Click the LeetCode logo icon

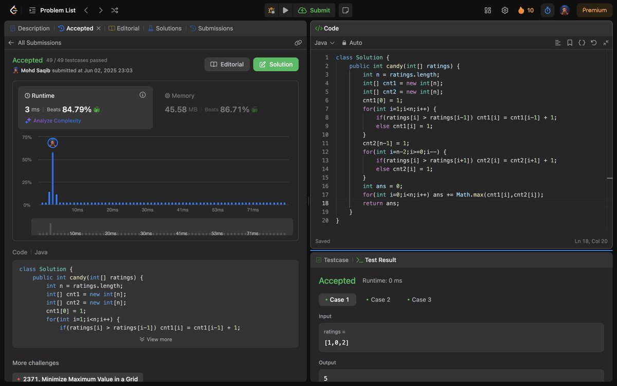(x=13, y=10)
